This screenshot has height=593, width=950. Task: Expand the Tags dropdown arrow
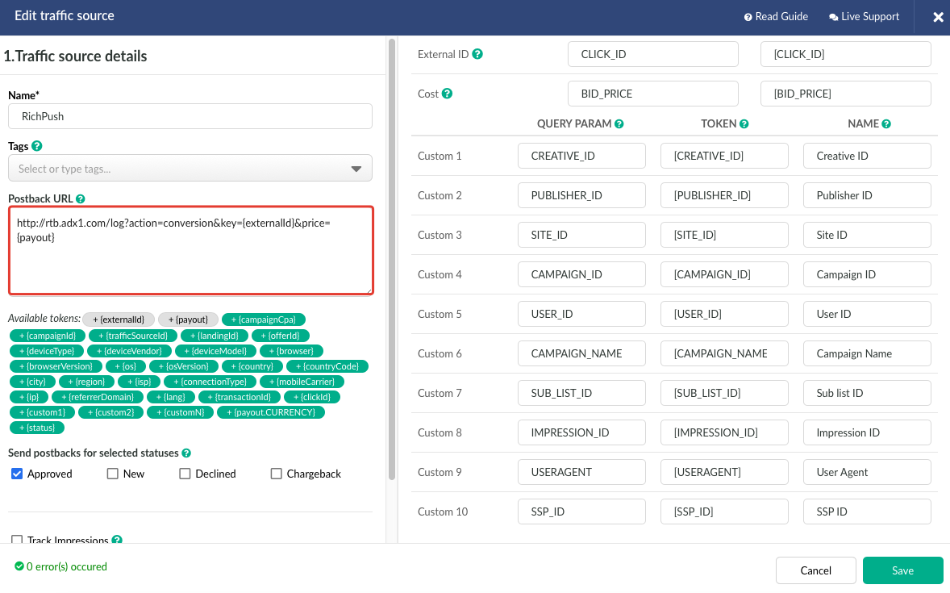(x=356, y=169)
